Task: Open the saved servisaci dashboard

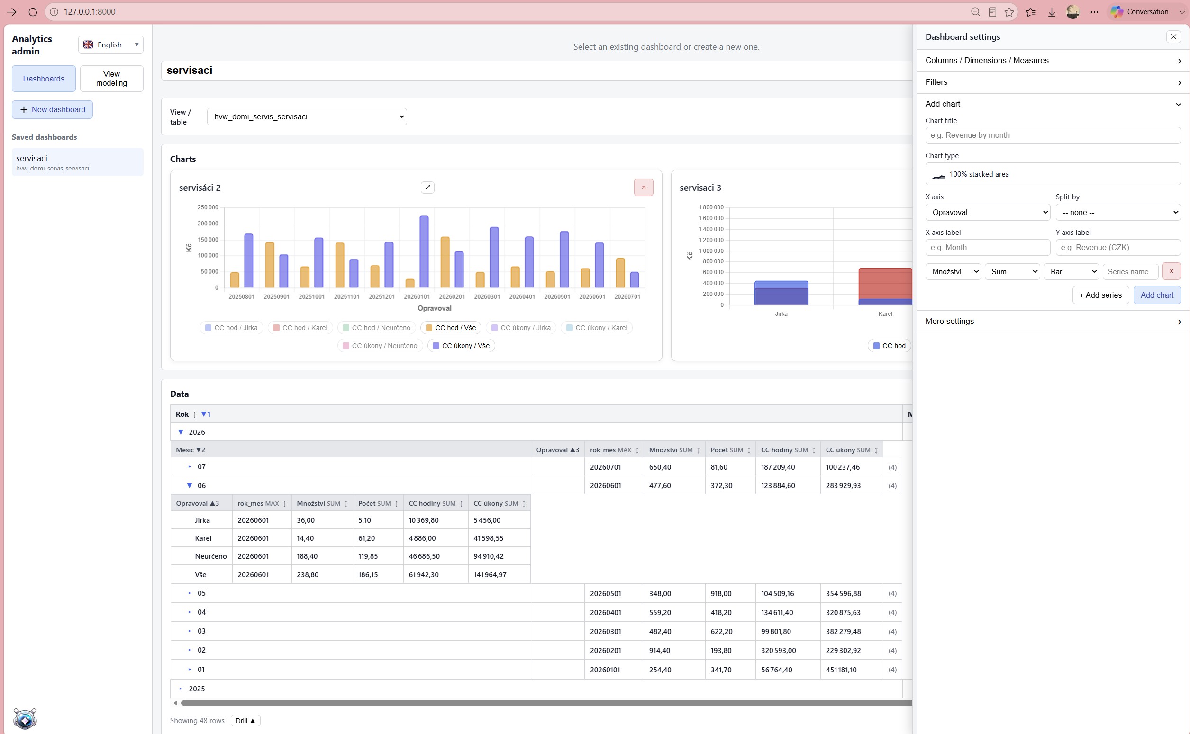Action: point(77,162)
